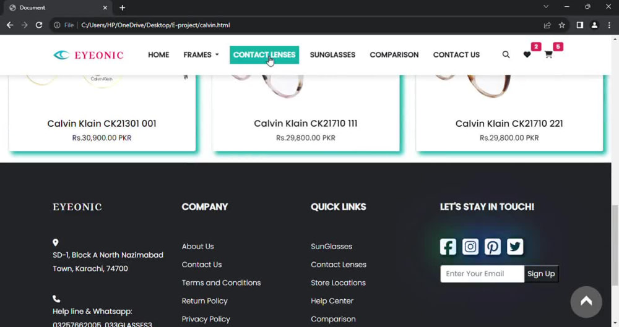Viewport: 619px width, 327px height.
Task: Open the Privacy Policy link
Action: click(x=206, y=319)
